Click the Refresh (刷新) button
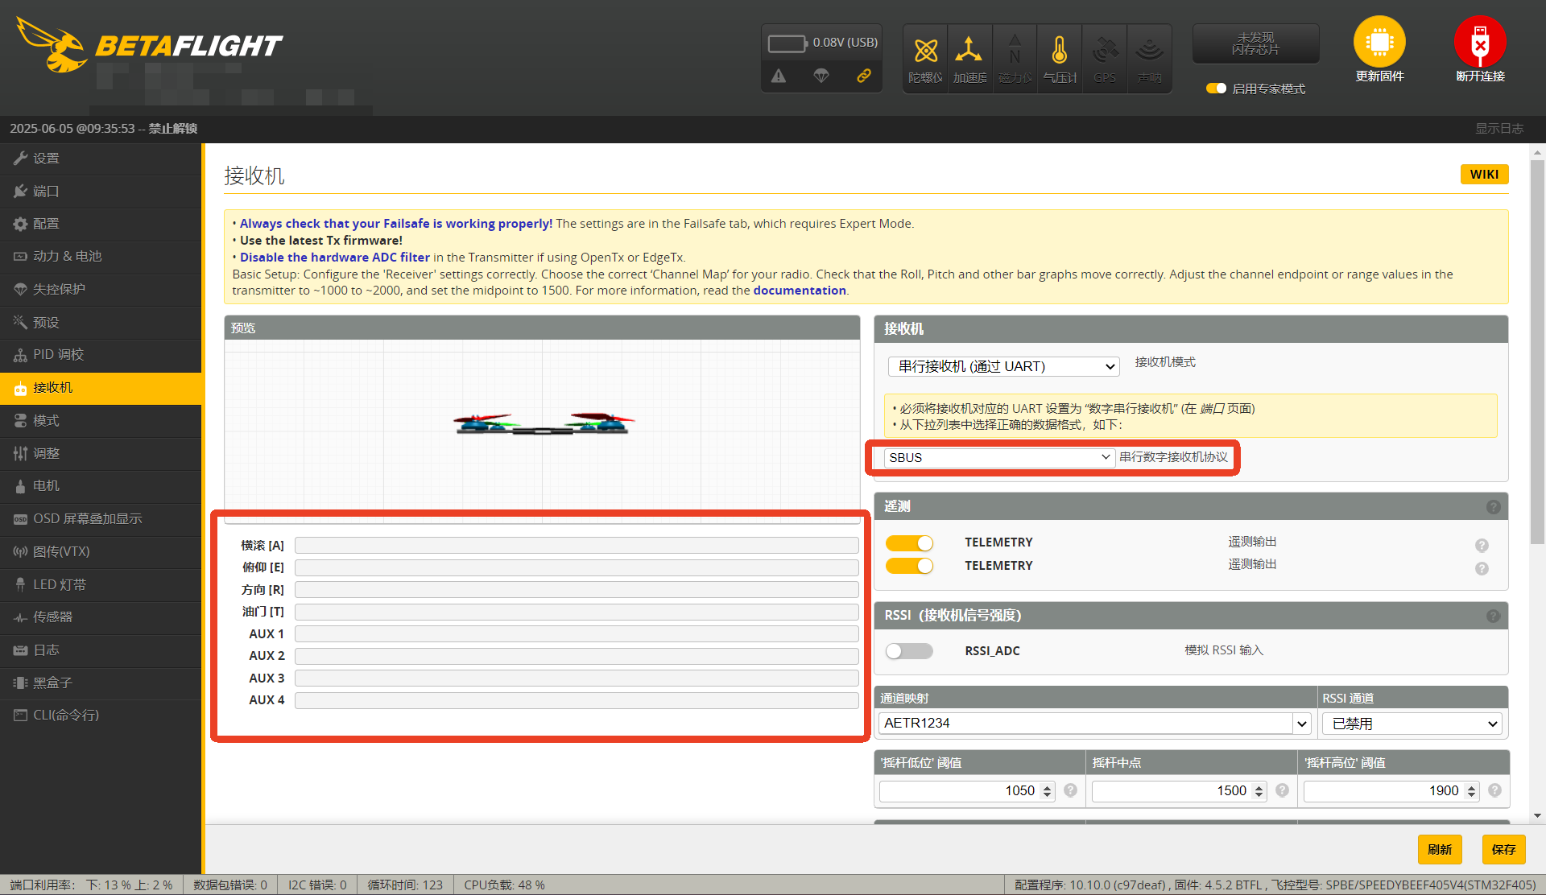 pos(1440,849)
